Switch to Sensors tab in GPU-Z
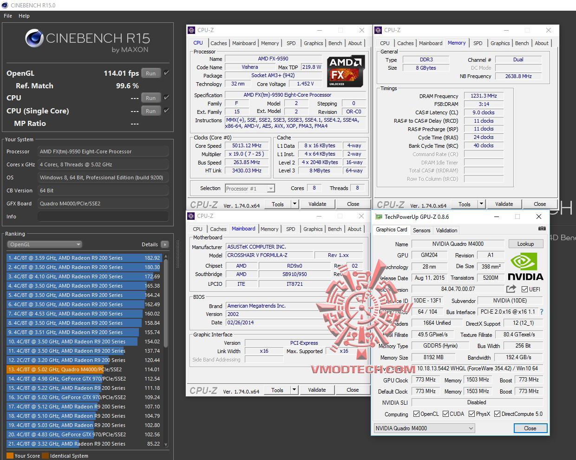This screenshot has height=460, width=576. coord(421,230)
